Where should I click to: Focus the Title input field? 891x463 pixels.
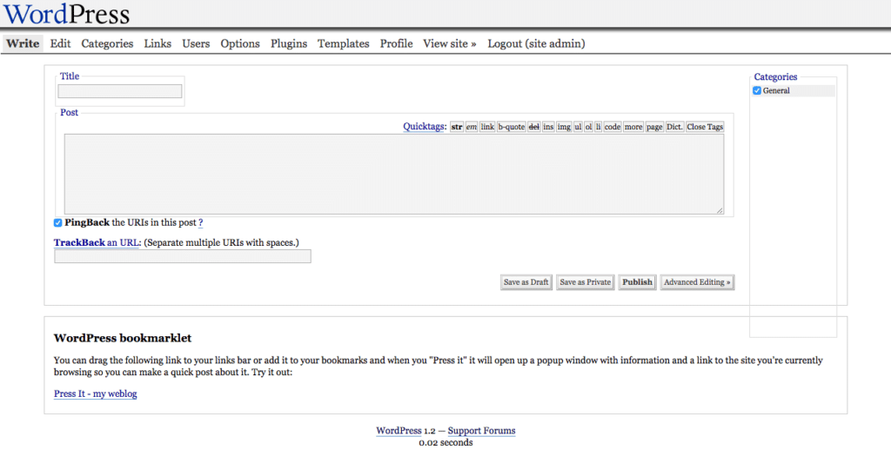pyautogui.click(x=120, y=91)
